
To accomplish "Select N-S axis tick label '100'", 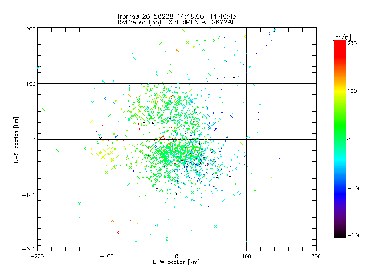I will pos(31,84).
